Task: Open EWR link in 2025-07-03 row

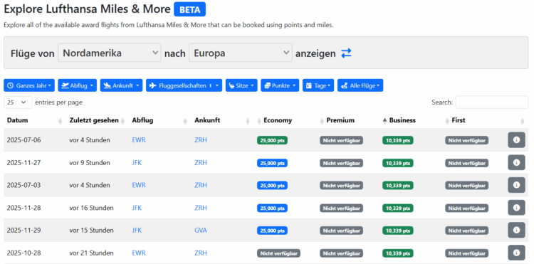Action: click(139, 185)
